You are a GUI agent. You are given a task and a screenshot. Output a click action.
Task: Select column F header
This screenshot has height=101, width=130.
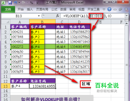point(118,22)
